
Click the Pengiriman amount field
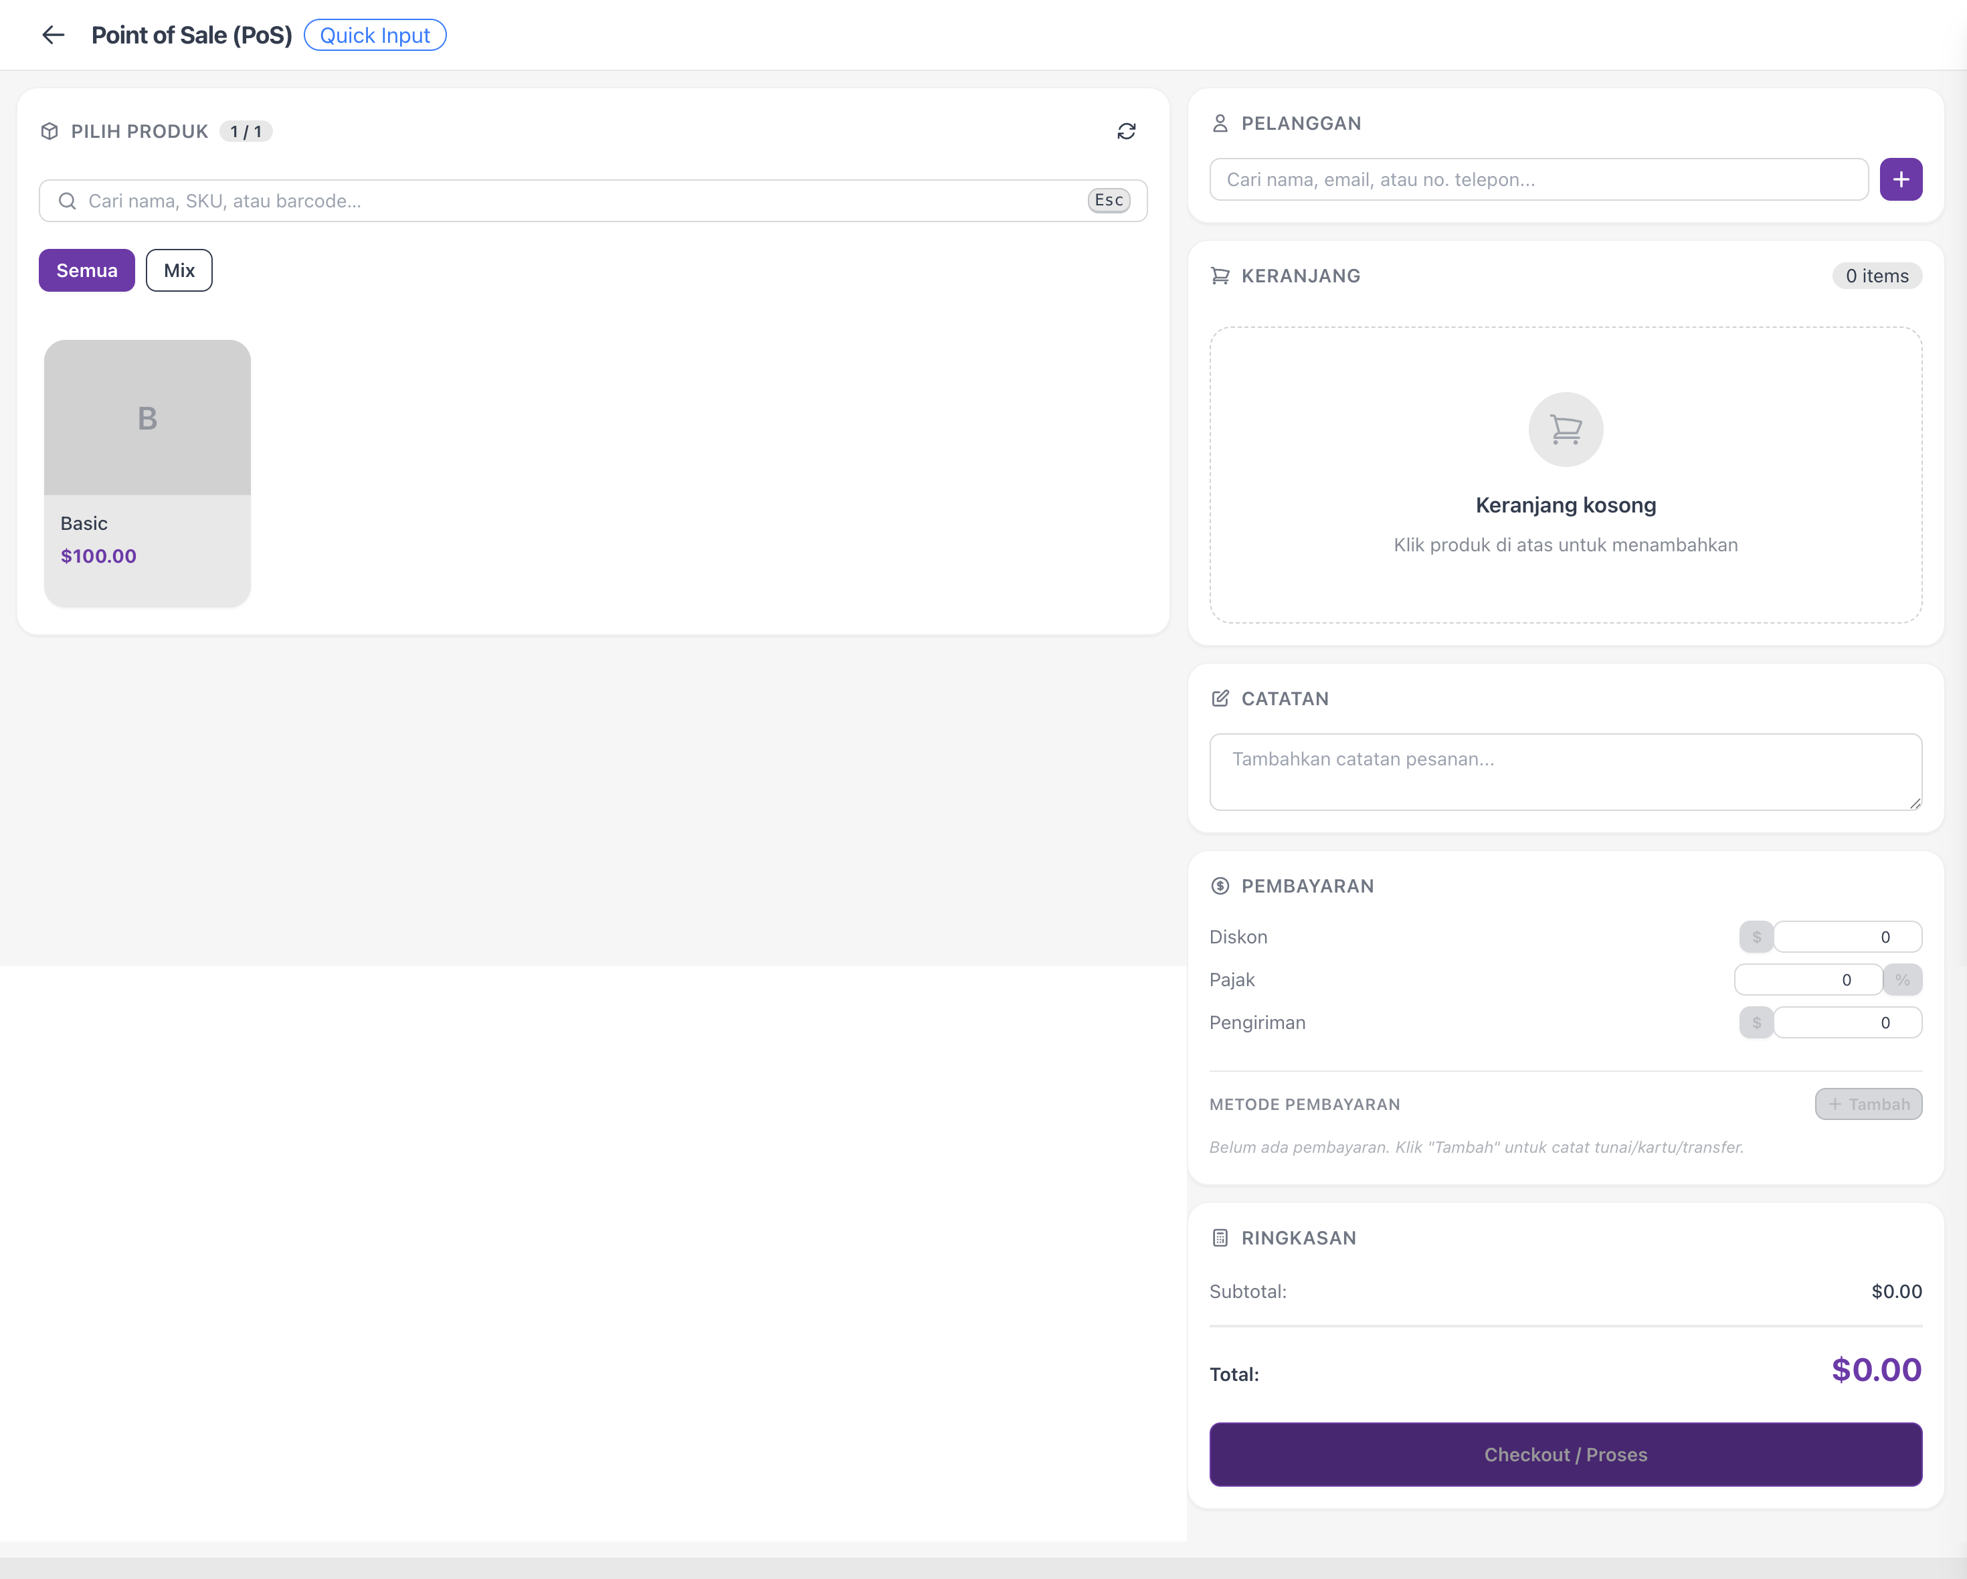coord(1847,1022)
